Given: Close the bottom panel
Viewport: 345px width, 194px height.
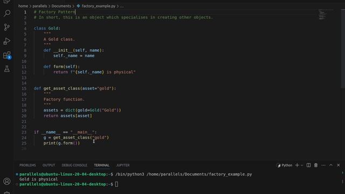Looking at the screenshot, I should [x=339, y=165].
